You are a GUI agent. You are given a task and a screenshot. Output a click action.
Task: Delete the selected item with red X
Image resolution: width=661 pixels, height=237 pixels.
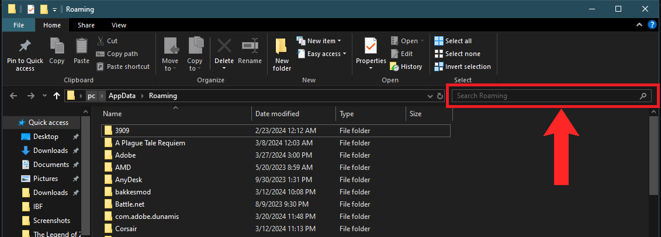coord(224,46)
